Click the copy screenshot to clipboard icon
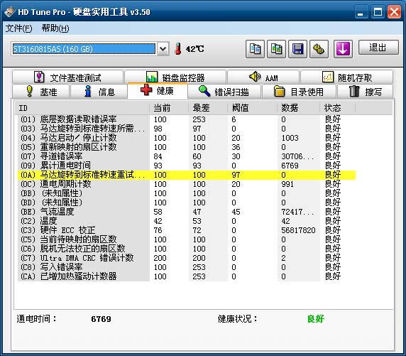Image resolution: width=406 pixels, height=356 pixels. tap(276, 49)
